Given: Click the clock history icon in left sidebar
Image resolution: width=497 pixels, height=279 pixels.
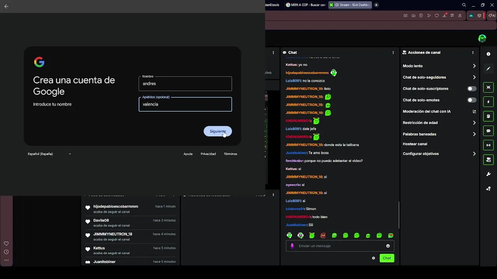Looking at the screenshot, I should [6, 252].
